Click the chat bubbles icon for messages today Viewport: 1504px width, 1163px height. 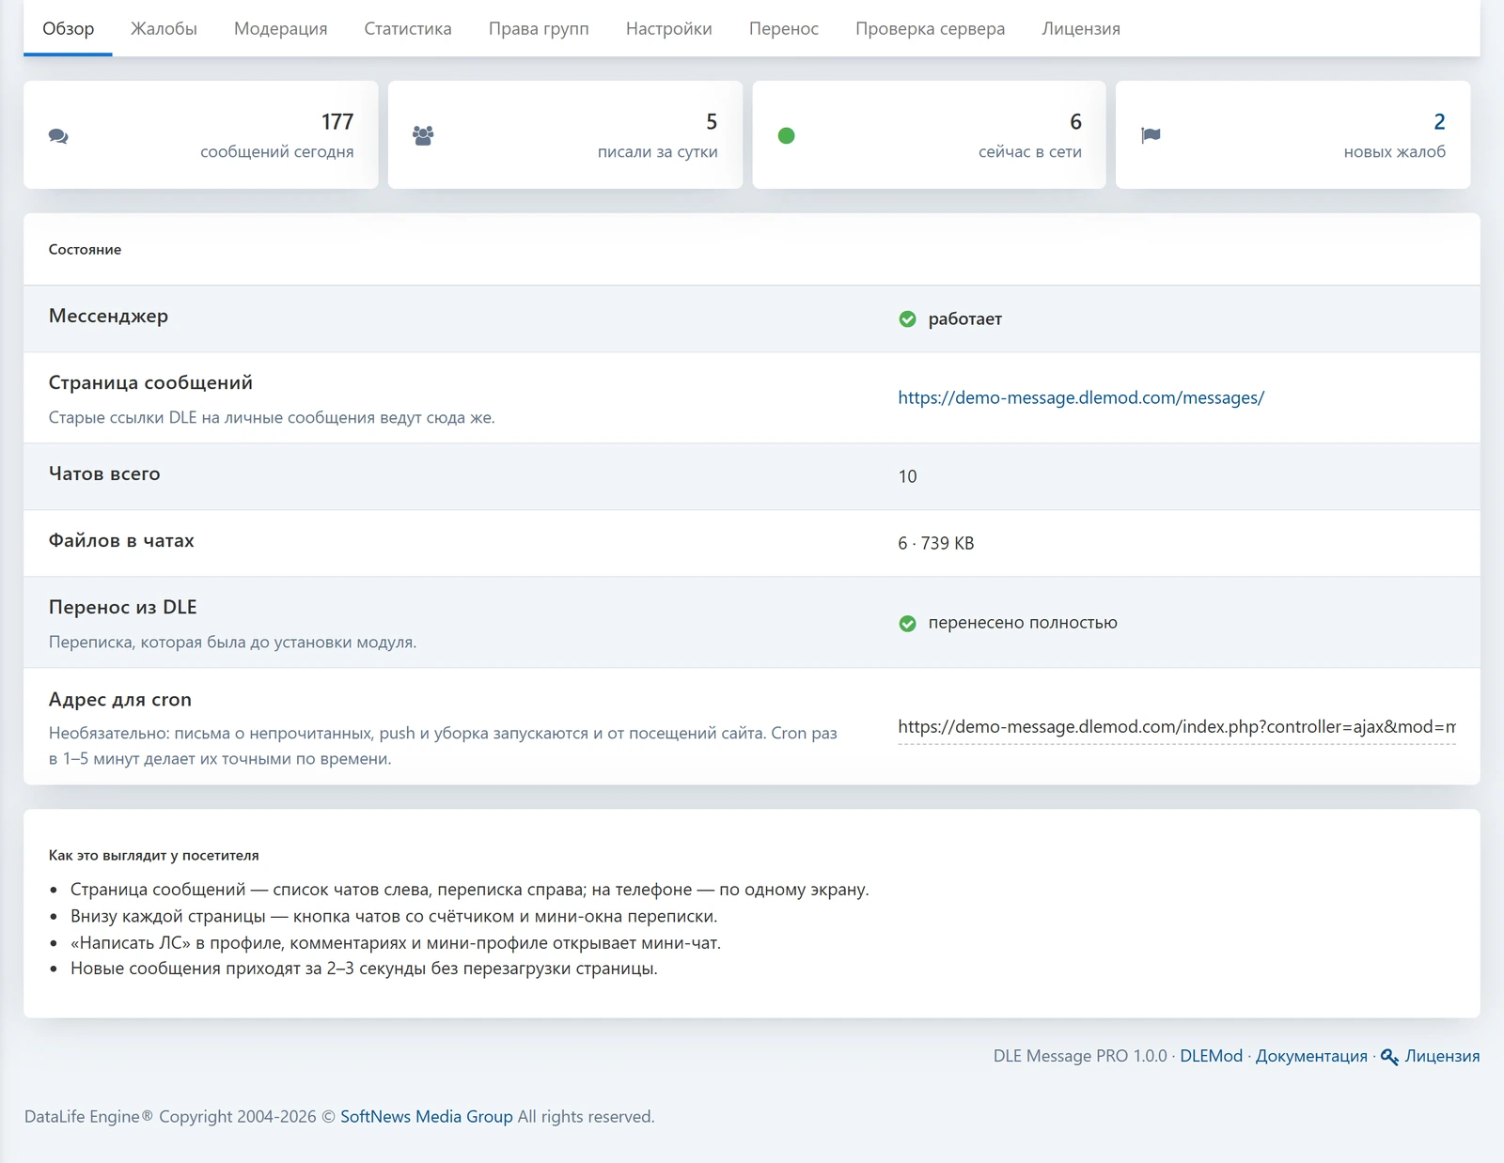click(x=58, y=136)
